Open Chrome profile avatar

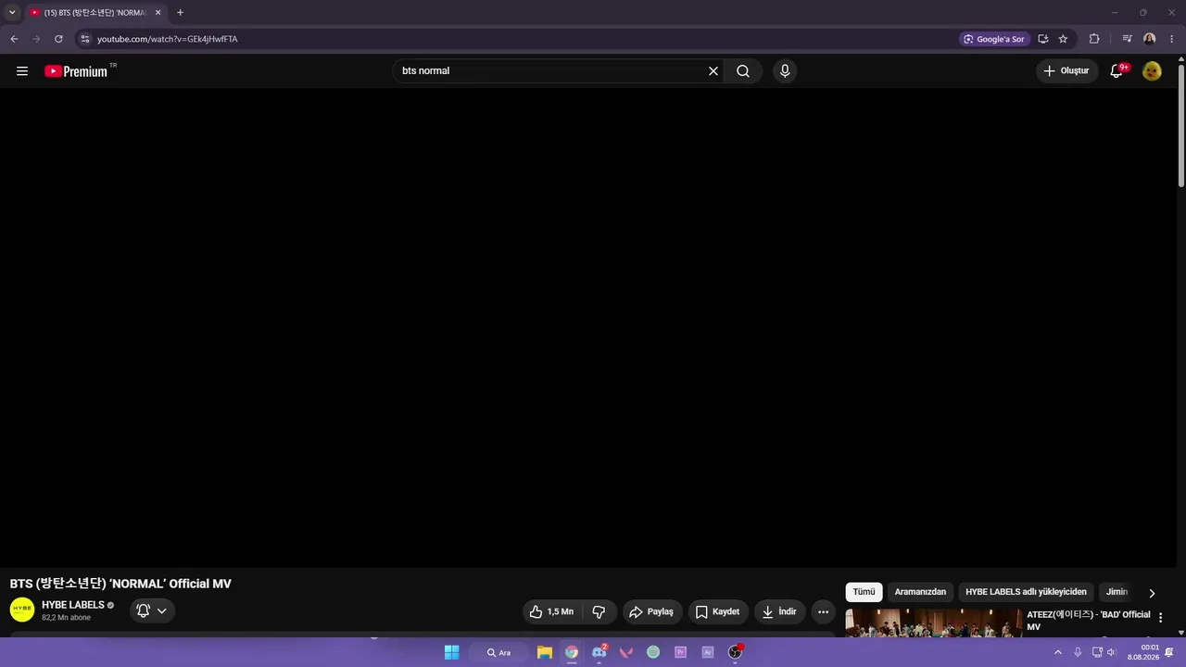1150,39
